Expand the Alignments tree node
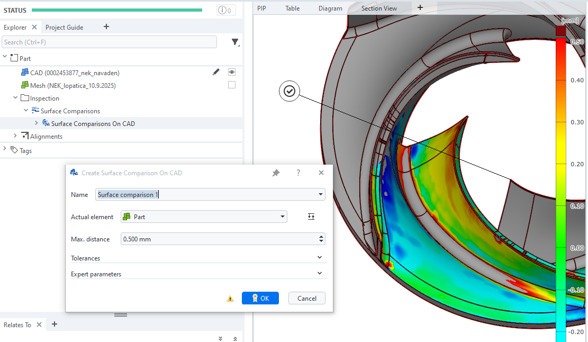This screenshot has width=588, height=342. click(15, 136)
